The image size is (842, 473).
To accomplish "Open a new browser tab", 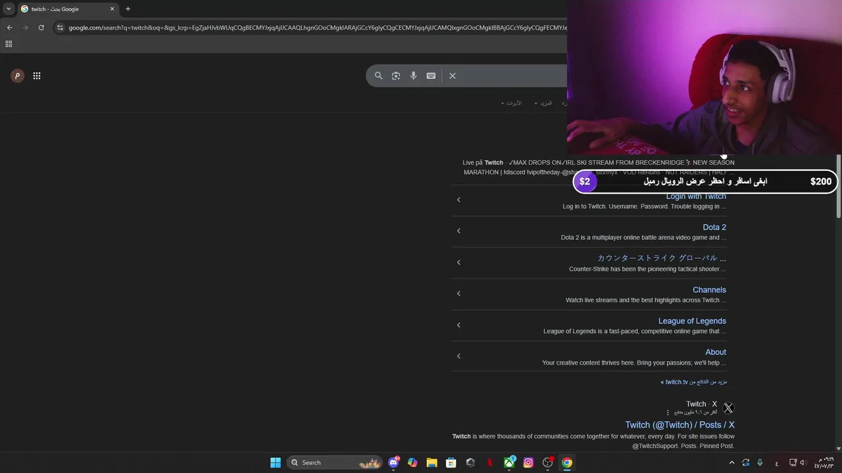I will pos(128,9).
